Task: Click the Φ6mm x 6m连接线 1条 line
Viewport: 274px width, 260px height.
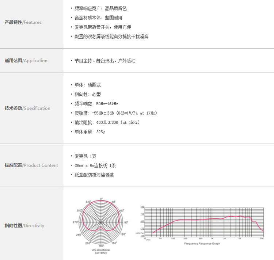Action: [95, 165]
